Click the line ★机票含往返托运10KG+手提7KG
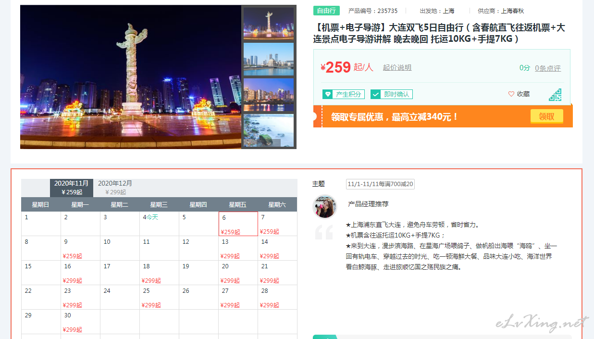The image size is (594, 339). pos(396,235)
